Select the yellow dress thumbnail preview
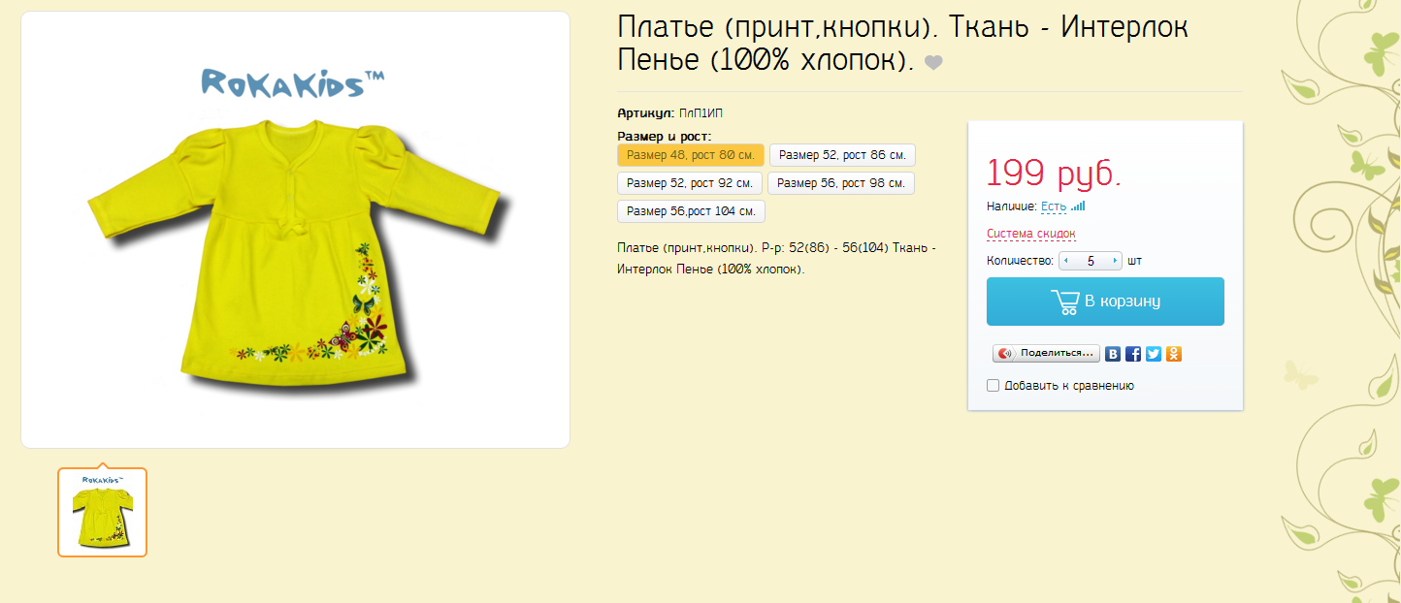 pos(102,512)
